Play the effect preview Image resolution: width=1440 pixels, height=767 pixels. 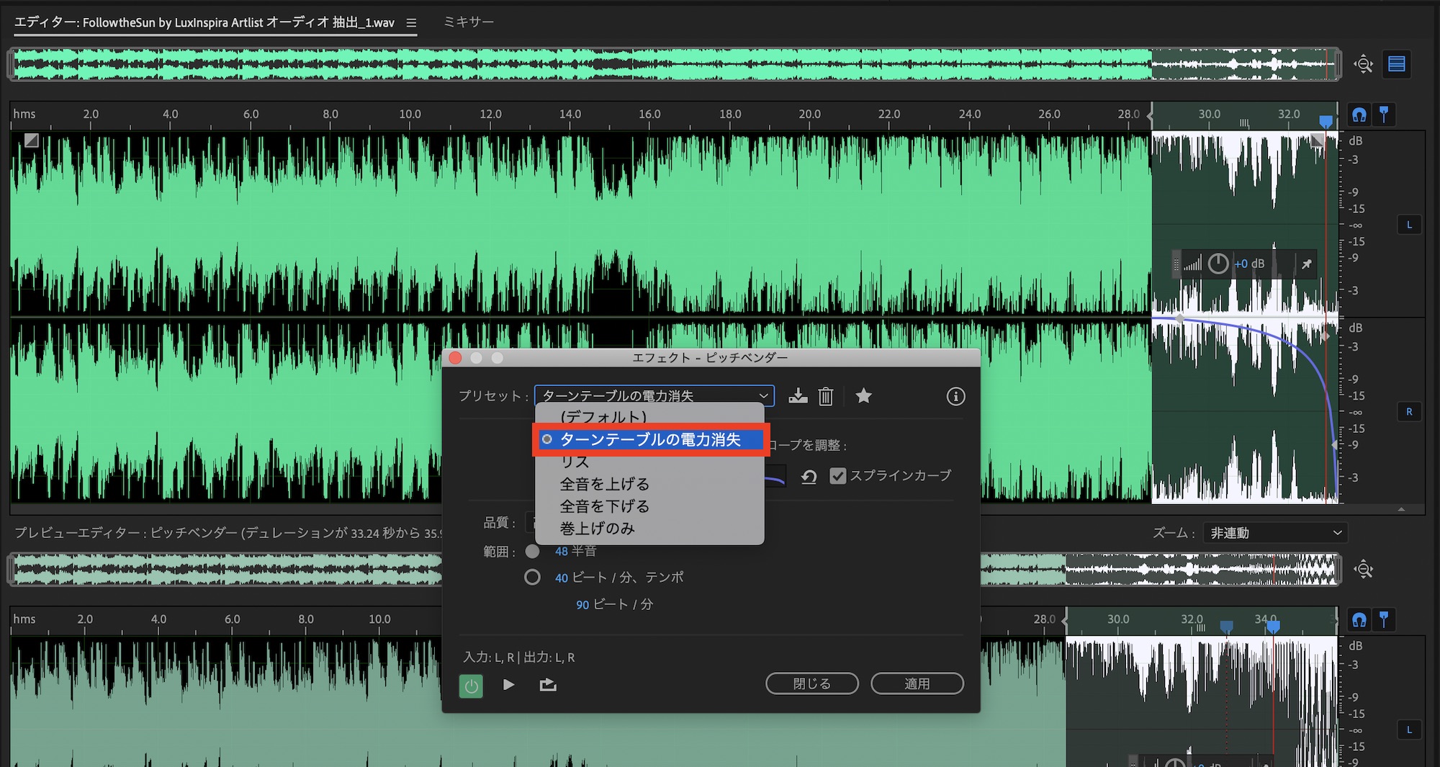point(508,684)
